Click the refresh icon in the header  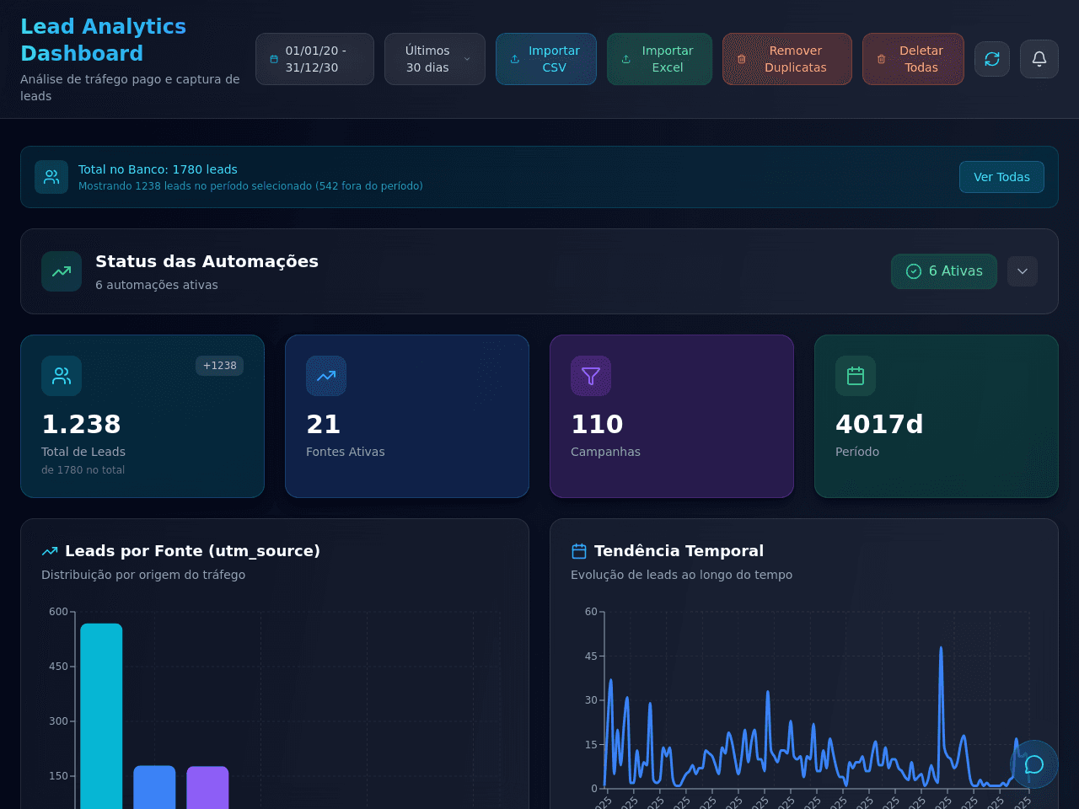(992, 59)
